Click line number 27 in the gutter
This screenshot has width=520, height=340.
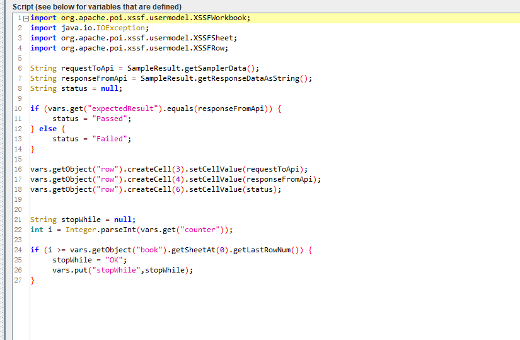(x=18, y=280)
